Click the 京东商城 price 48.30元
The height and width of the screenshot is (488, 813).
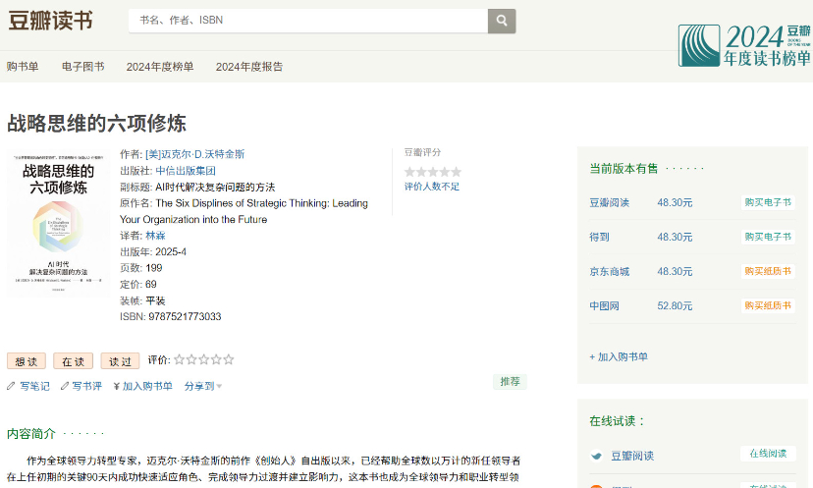click(x=675, y=271)
